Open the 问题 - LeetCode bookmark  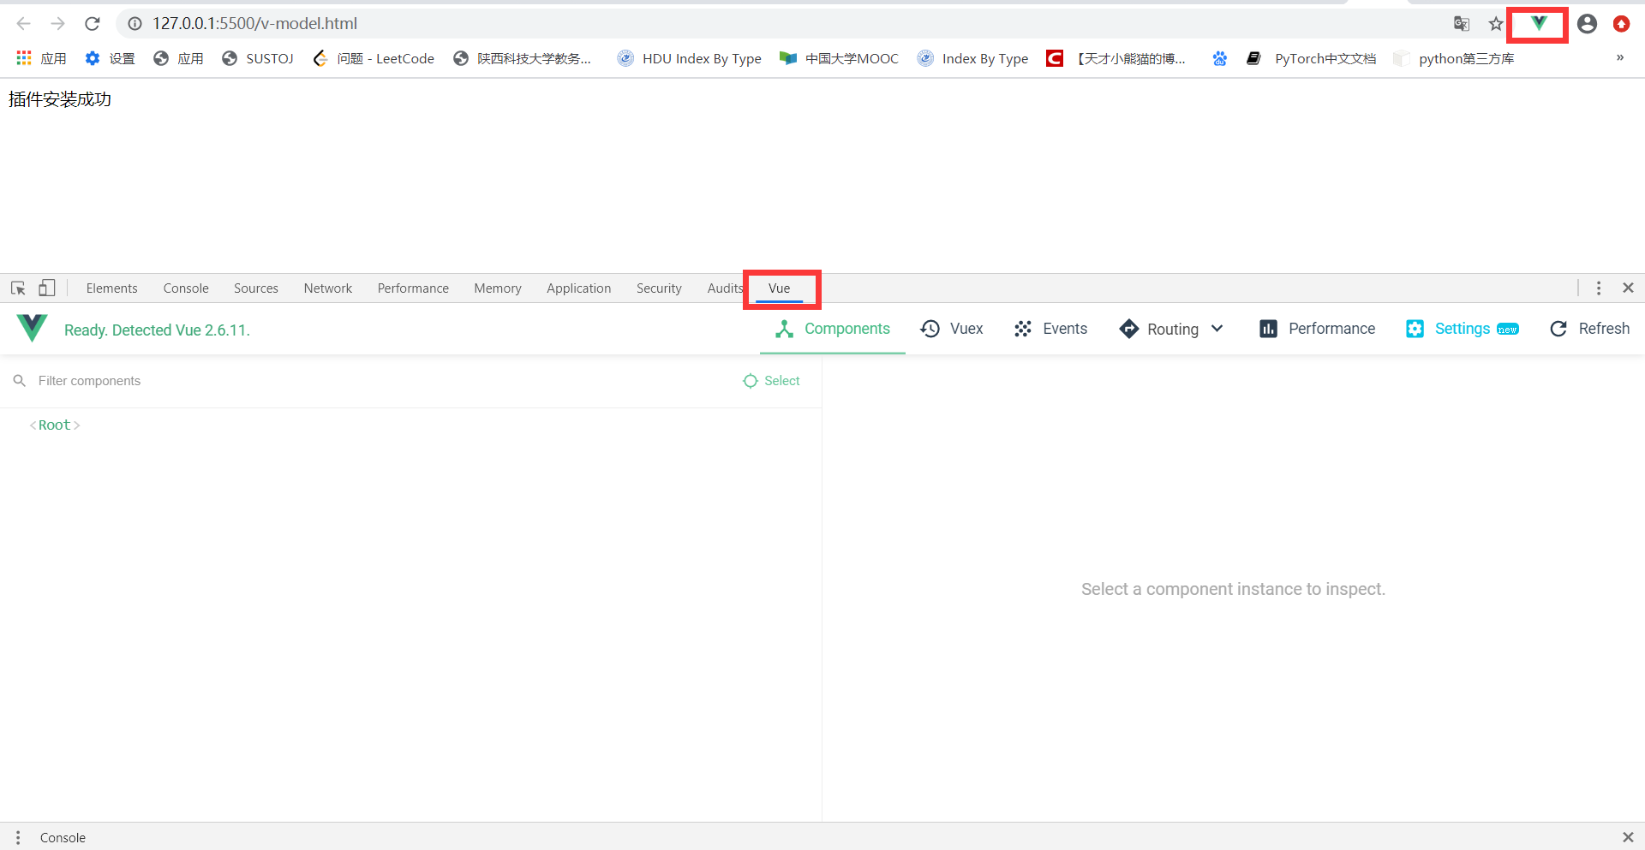(374, 58)
